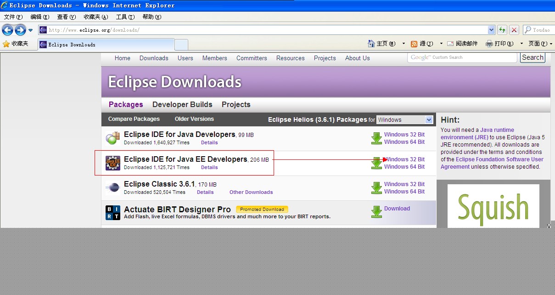Go back with the browser Back arrow

click(x=7, y=30)
